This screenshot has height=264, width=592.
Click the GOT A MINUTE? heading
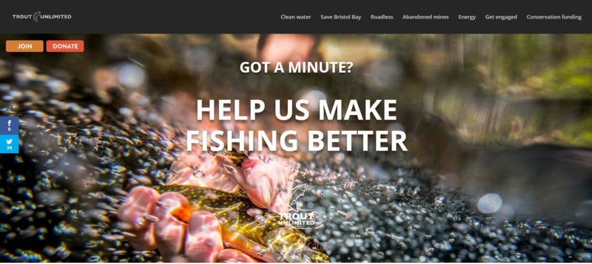[x=297, y=67]
